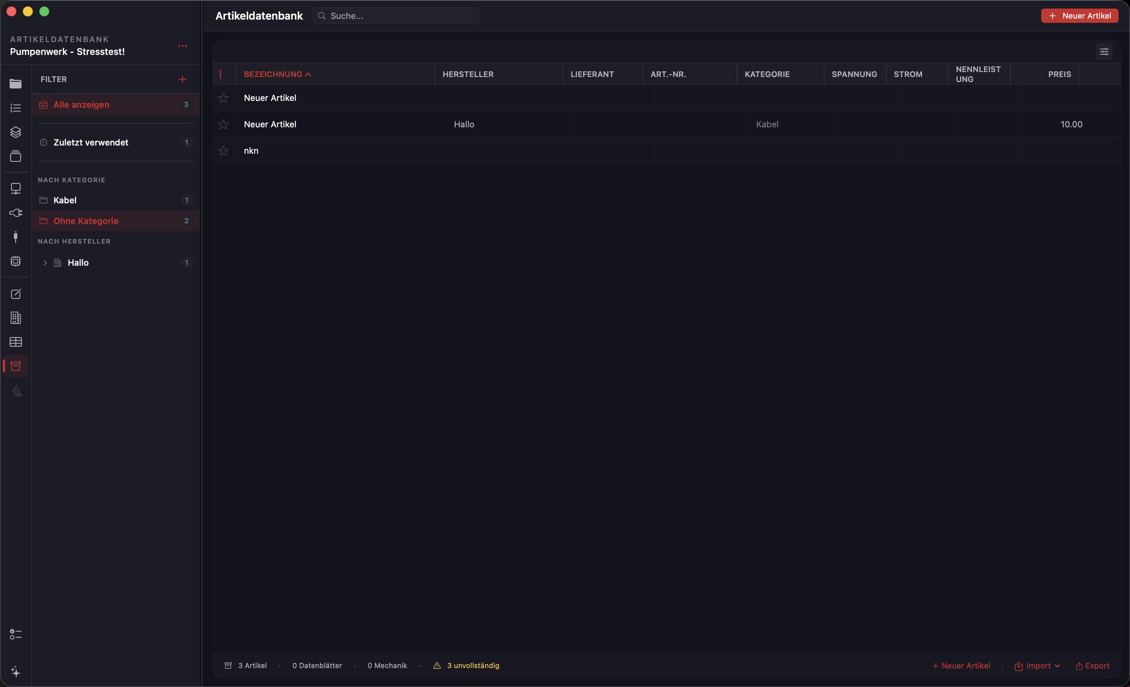Viewport: 1130px width, 687px height.
Task: Click the 0 Datenblätter status entry
Action: 317,666
